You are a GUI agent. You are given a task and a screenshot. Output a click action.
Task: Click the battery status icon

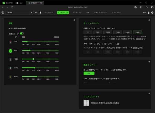[149, 13]
